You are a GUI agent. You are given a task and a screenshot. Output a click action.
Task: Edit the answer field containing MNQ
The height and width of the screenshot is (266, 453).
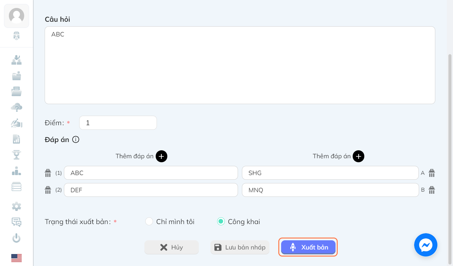(330, 190)
